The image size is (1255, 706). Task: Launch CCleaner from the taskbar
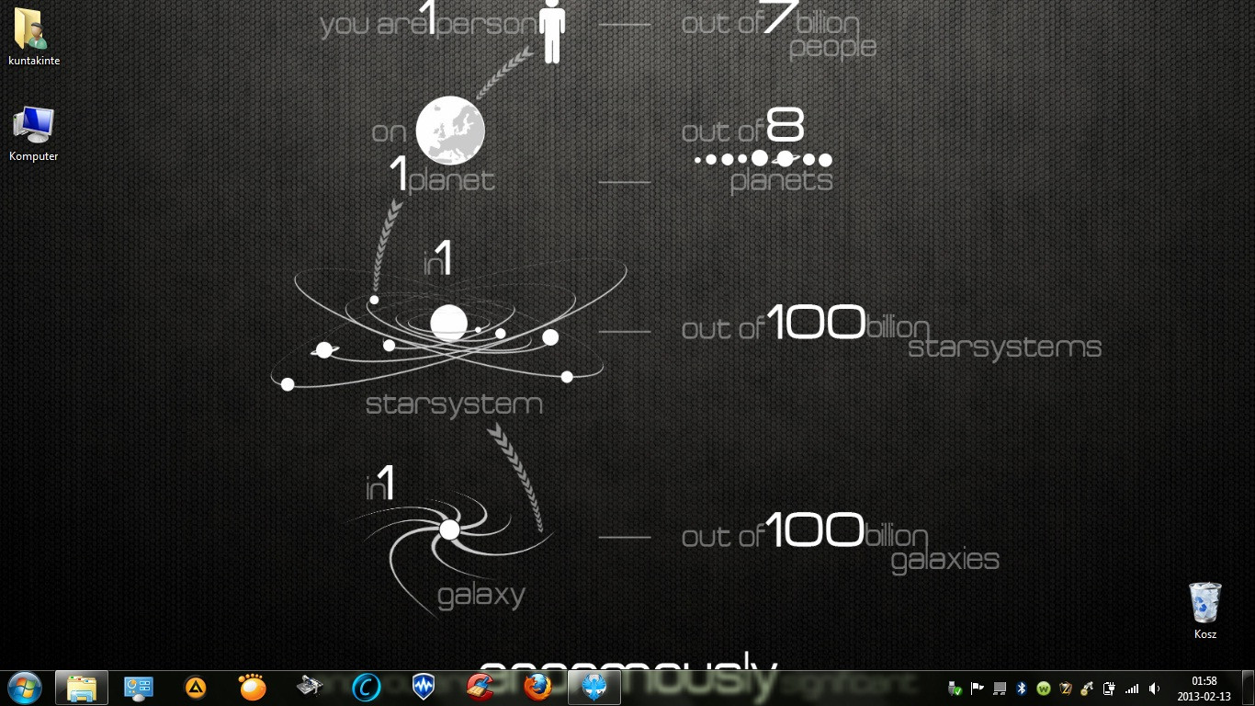point(480,687)
